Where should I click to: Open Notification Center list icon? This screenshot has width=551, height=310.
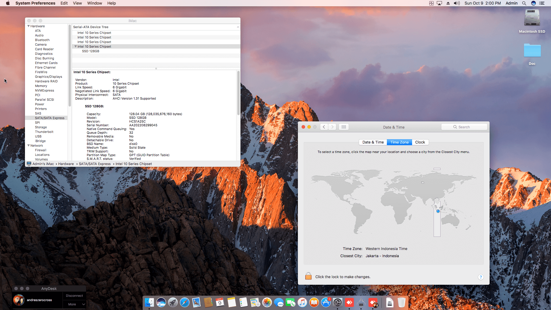click(542, 3)
